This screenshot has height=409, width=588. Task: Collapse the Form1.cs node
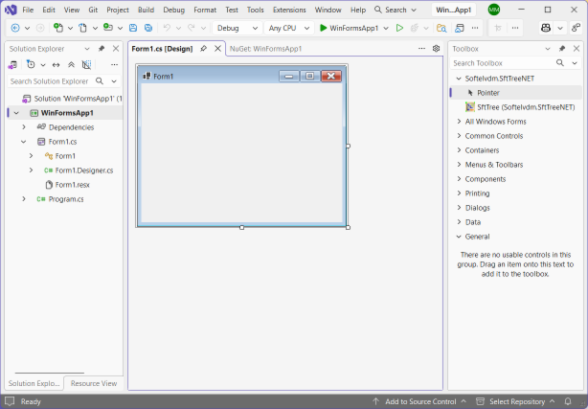24,142
